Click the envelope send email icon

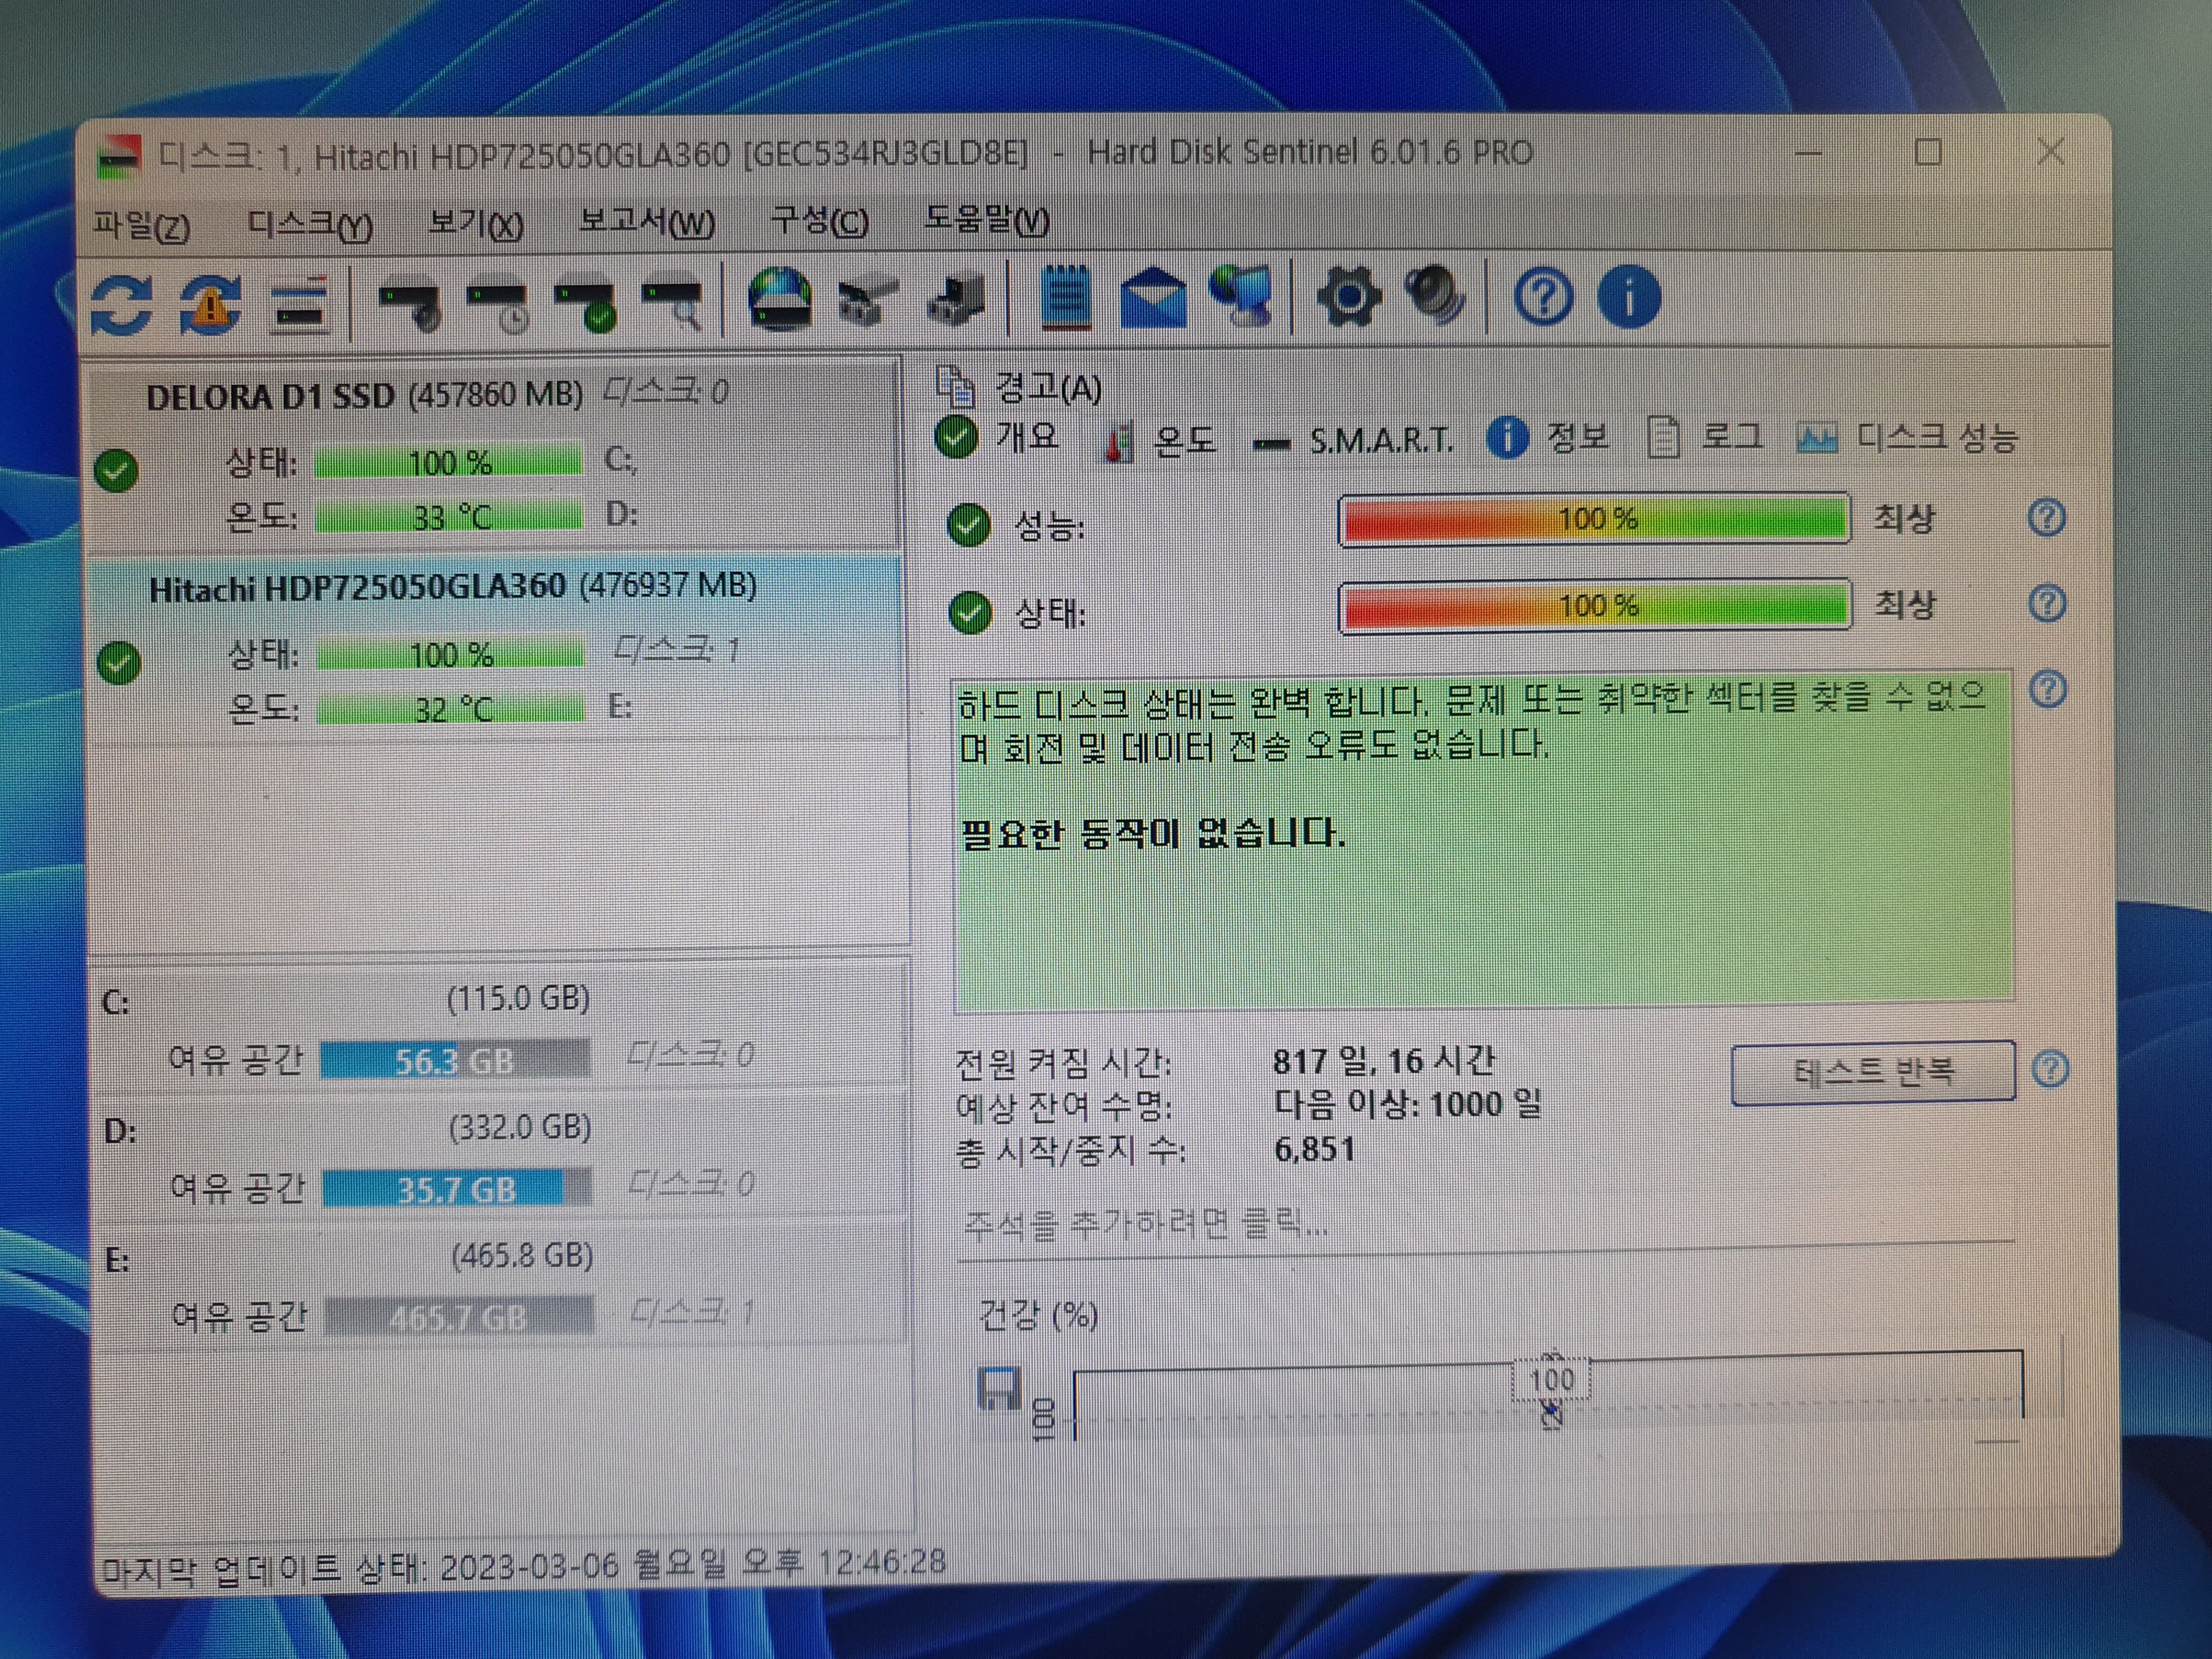click(1154, 298)
